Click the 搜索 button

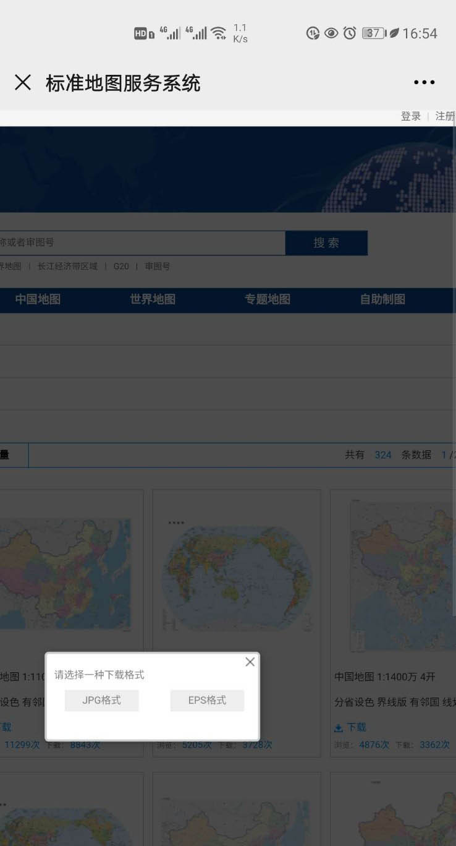[x=326, y=243]
